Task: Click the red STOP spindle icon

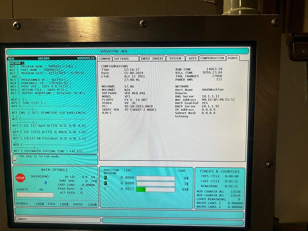Action: coord(20,178)
